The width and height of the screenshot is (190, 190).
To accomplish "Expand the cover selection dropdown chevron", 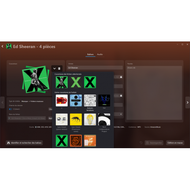I will 54,68.
